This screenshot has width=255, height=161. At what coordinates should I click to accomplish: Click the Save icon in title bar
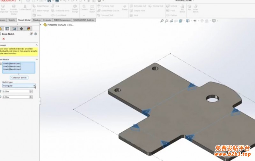49,1
